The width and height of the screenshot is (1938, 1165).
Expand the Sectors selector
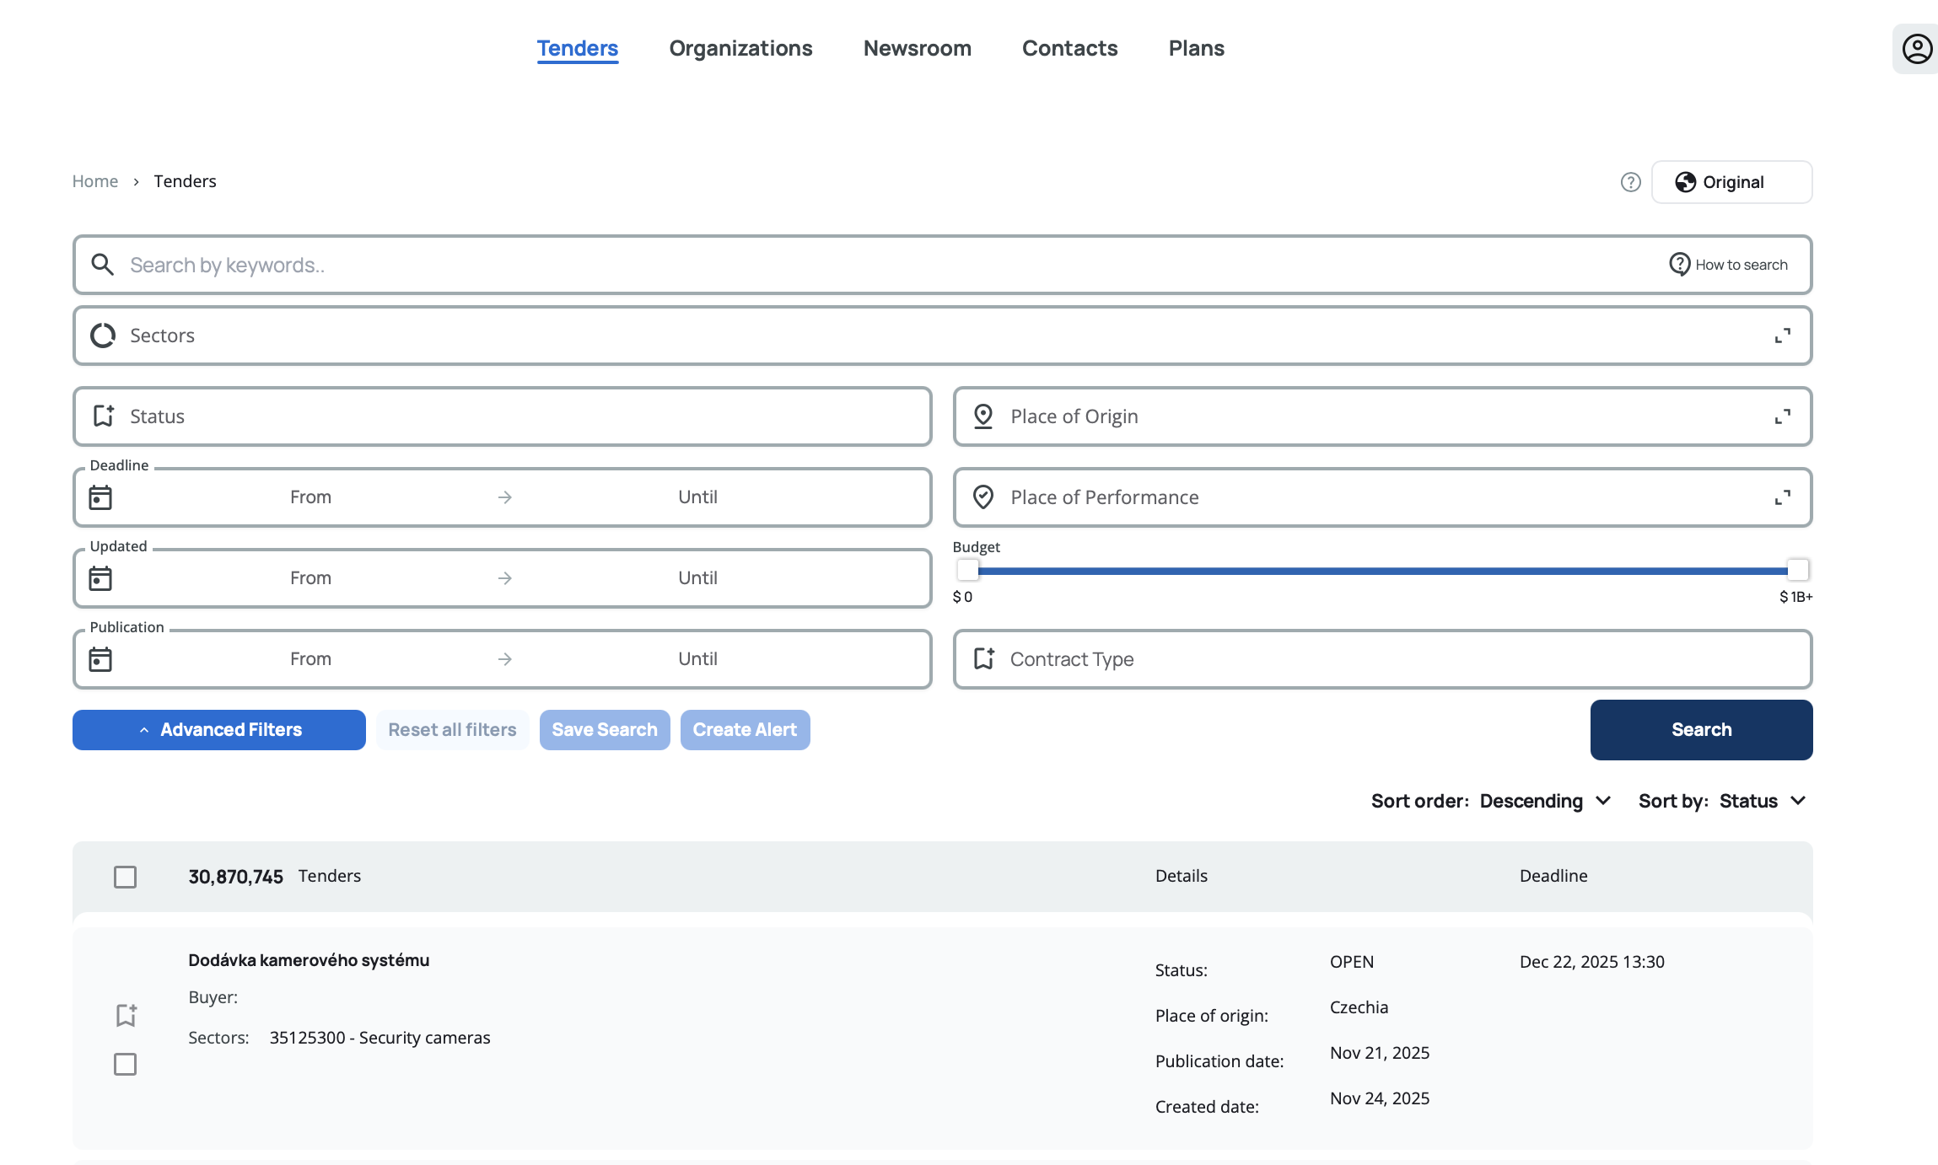click(x=1782, y=336)
